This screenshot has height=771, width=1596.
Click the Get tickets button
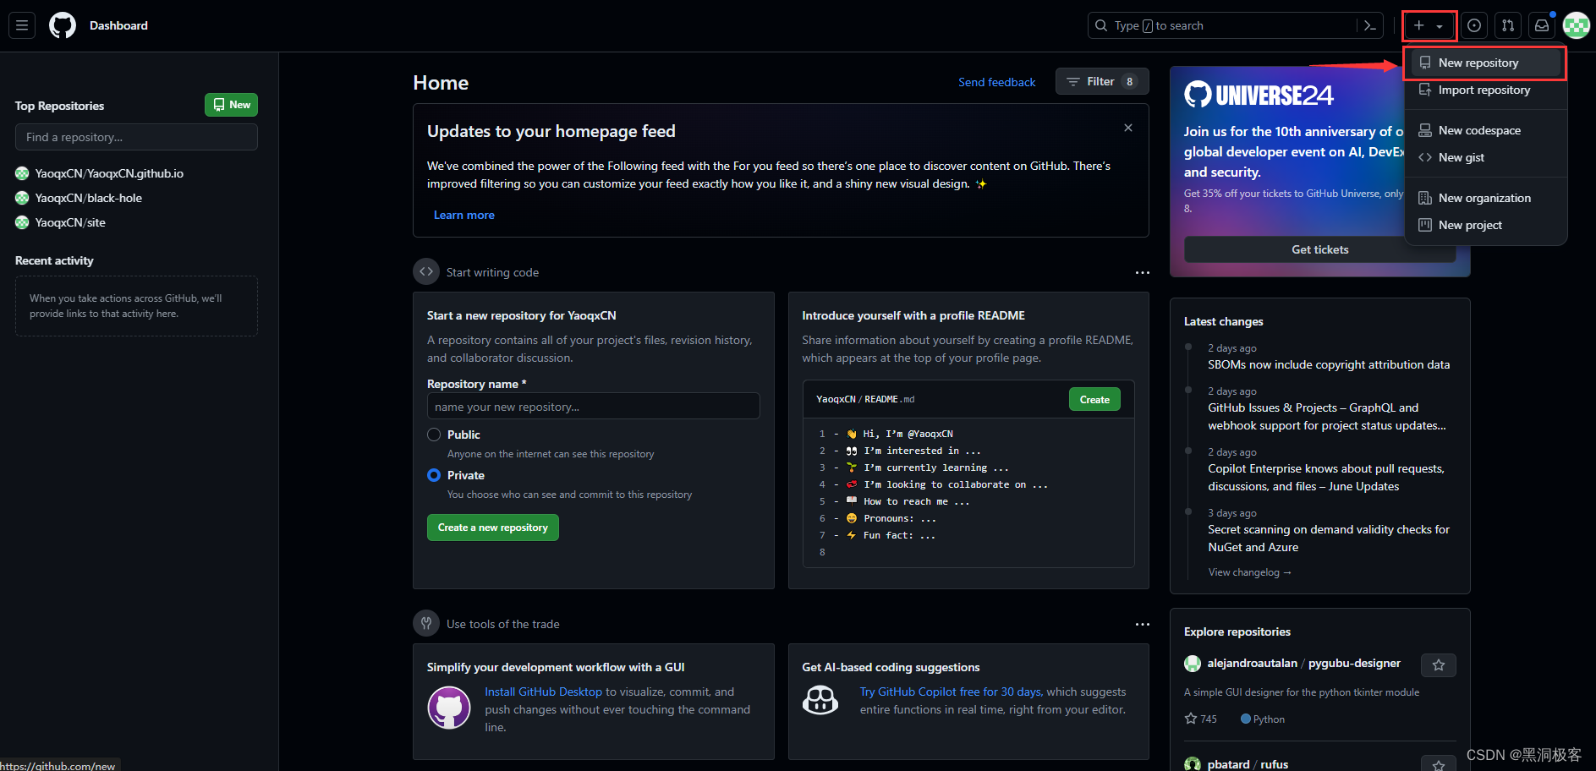pos(1319,249)
